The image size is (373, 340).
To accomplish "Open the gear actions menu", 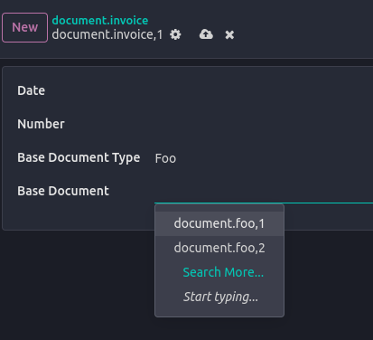I will coord(175,34).
